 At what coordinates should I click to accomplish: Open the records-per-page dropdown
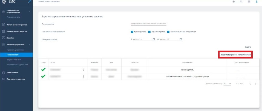pyautogui.click(x=227, y=84)
